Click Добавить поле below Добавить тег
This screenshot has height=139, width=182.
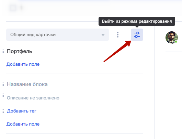point(23,124)
